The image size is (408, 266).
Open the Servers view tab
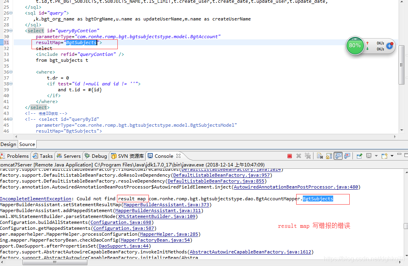69,156
